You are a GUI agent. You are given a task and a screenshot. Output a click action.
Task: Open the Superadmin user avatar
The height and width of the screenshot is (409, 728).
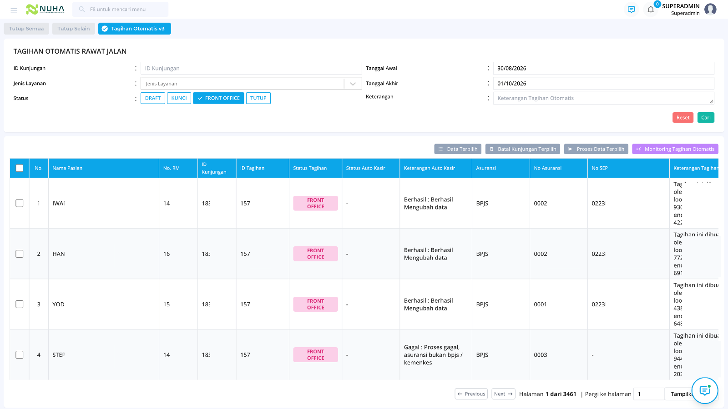710,10
